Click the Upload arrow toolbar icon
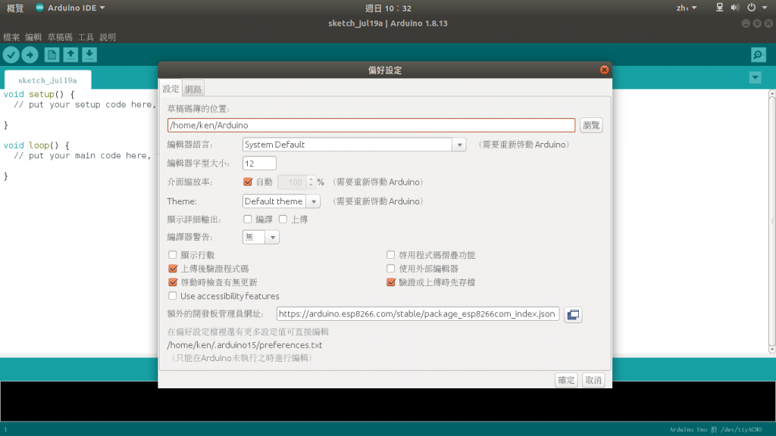The width and height of the screenshot is (776, 436). point(30,54)
